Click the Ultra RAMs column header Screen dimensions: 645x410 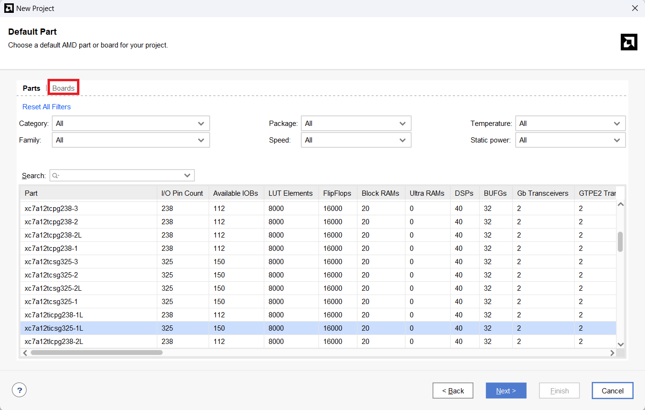427,193
